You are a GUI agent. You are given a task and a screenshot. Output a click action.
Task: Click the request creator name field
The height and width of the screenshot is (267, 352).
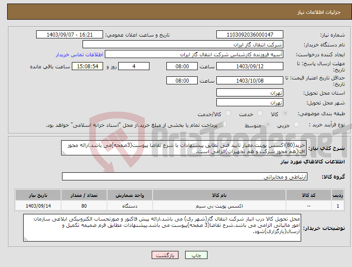pyautogui.click(x=194, y=54)
